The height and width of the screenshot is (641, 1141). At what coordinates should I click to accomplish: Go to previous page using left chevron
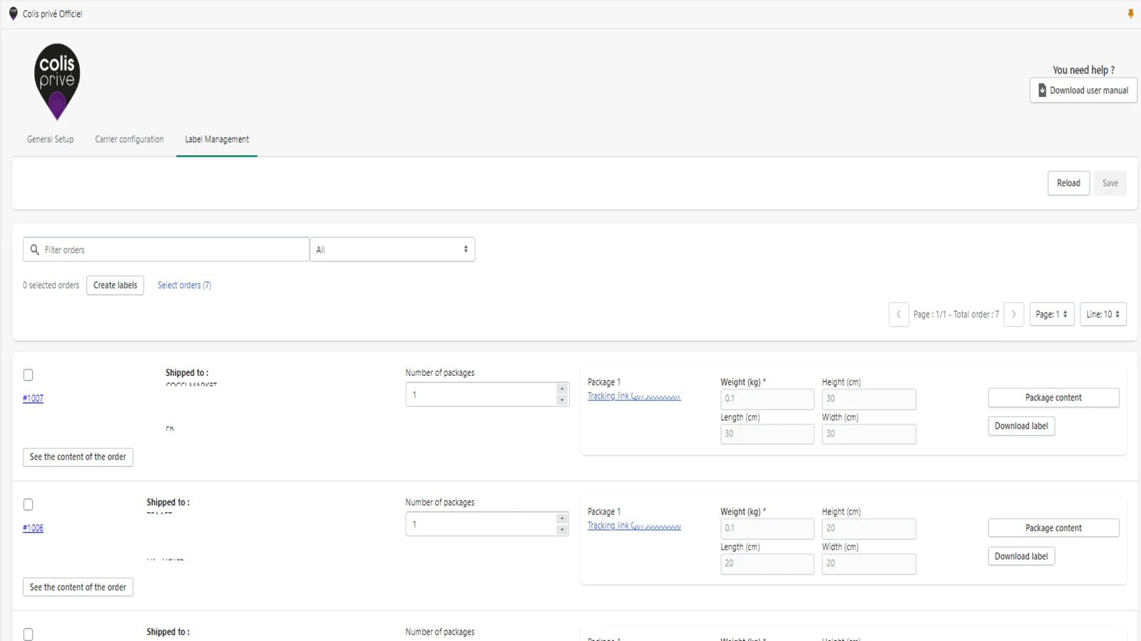pyautogui.click(x=899, y=314)
